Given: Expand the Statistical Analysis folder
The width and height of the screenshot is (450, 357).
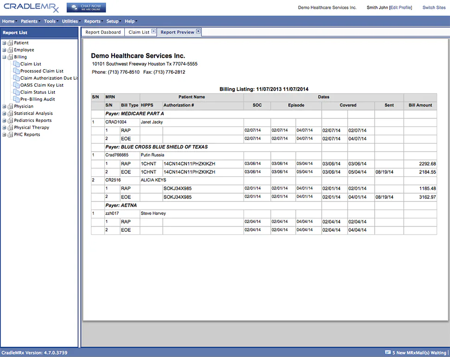Looking at the screenshot, I should coord(4,114).
